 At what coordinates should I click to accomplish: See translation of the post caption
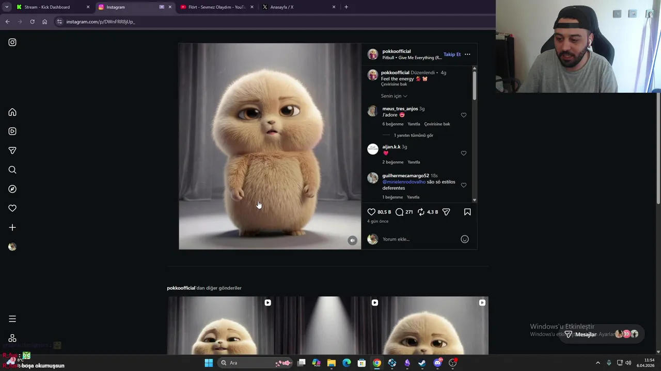[x=394, y=84]
